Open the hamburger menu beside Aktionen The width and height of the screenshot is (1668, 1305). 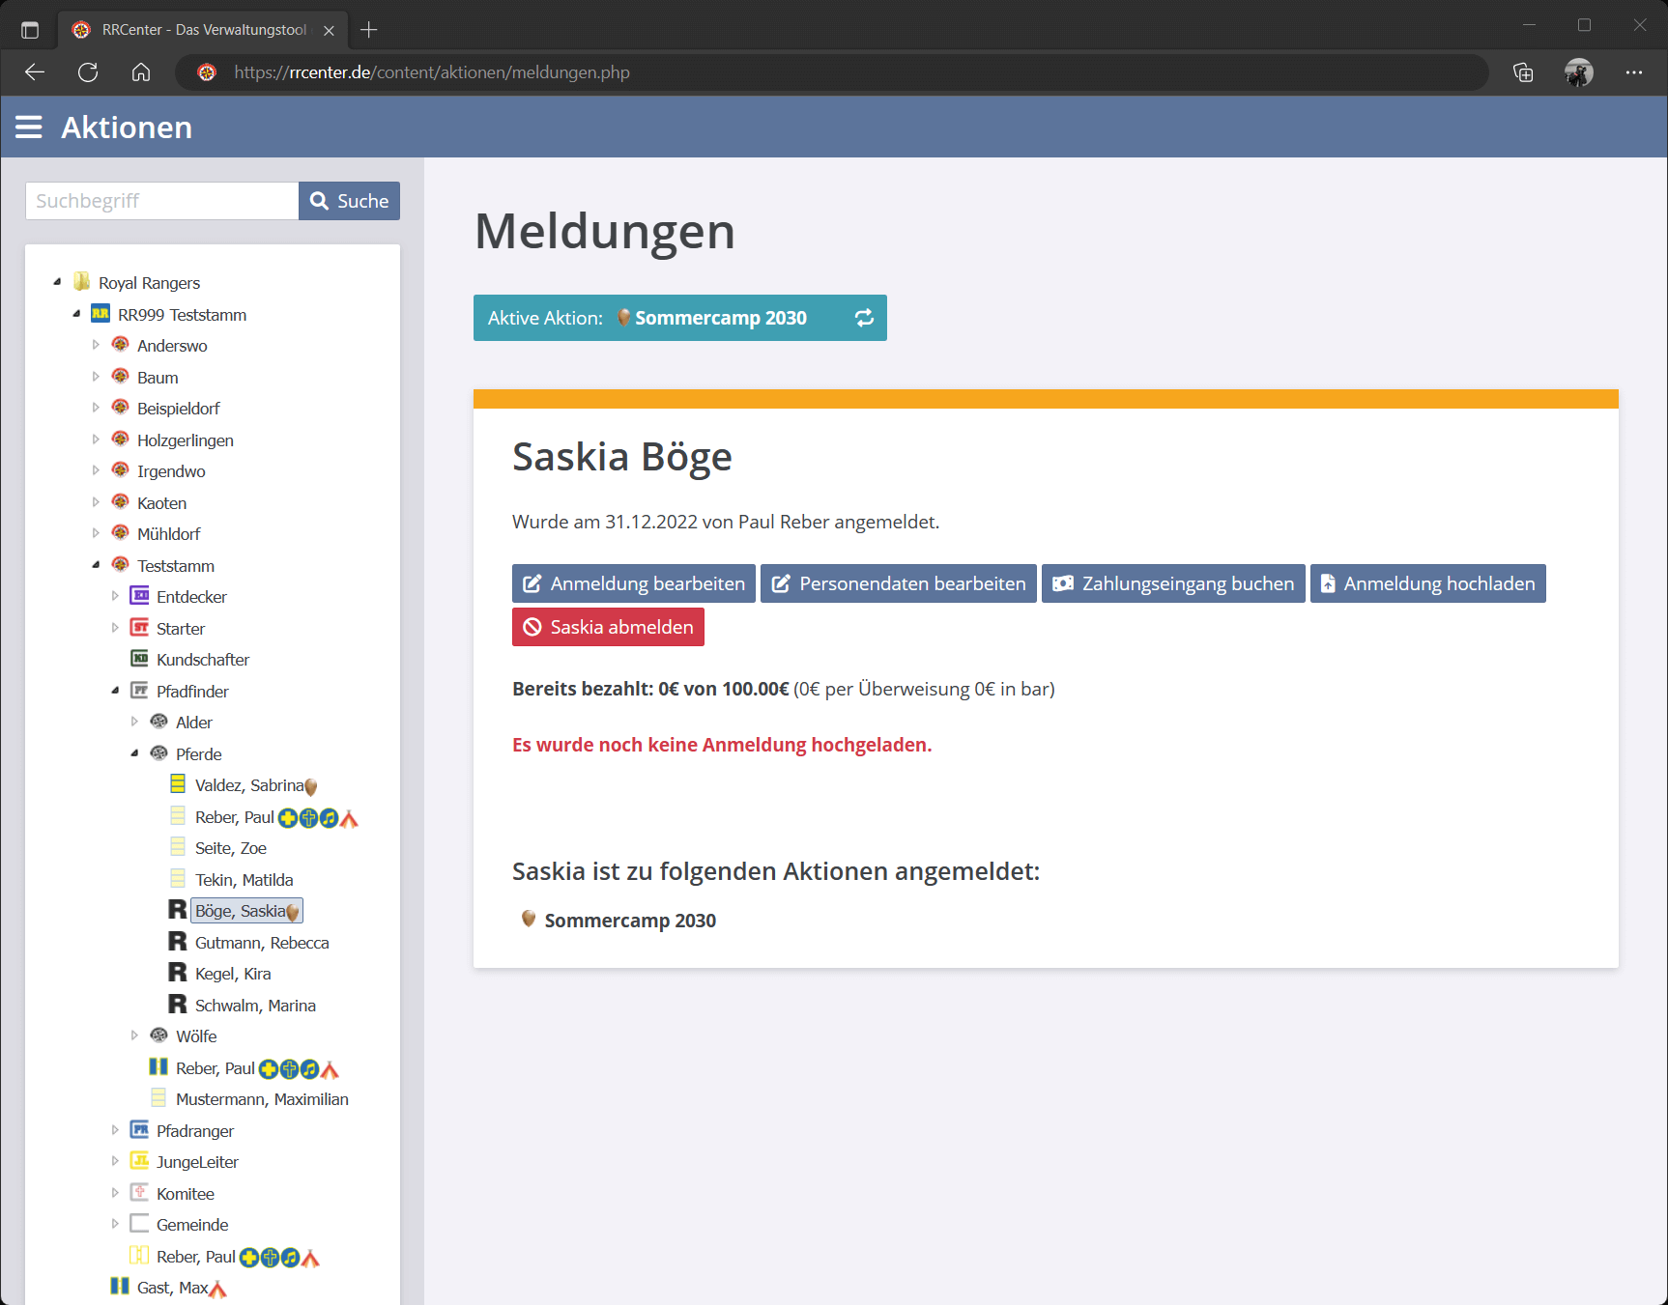[x=29, y=127]
